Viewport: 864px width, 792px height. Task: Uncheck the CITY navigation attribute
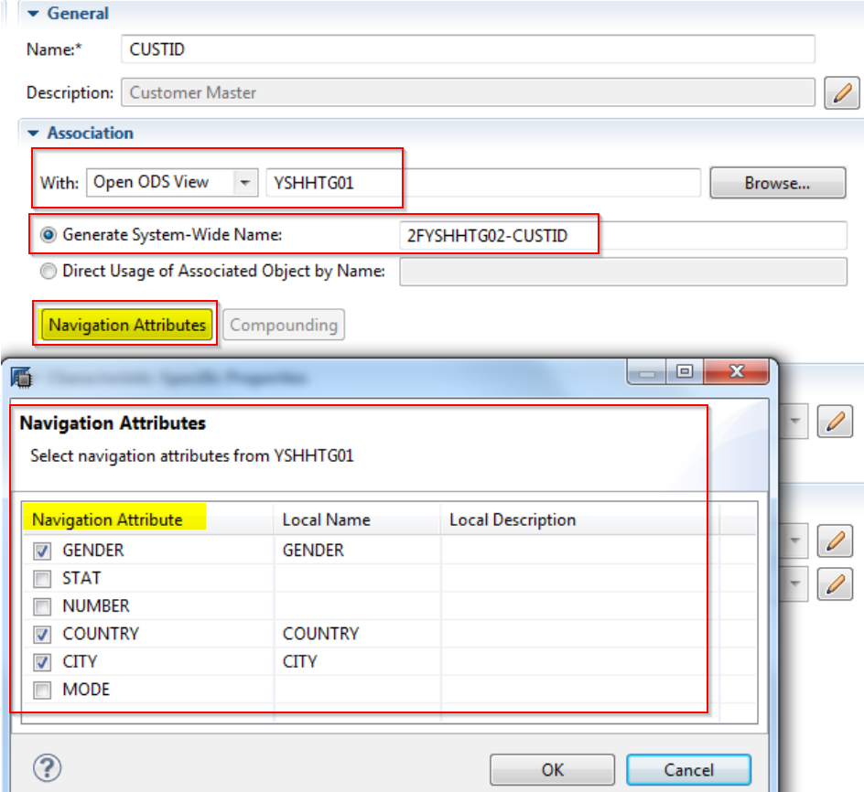(42, 662)
